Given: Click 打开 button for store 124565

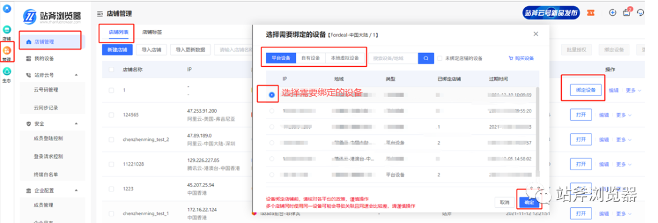Looking at the screenshot, I should coord(581,115).
